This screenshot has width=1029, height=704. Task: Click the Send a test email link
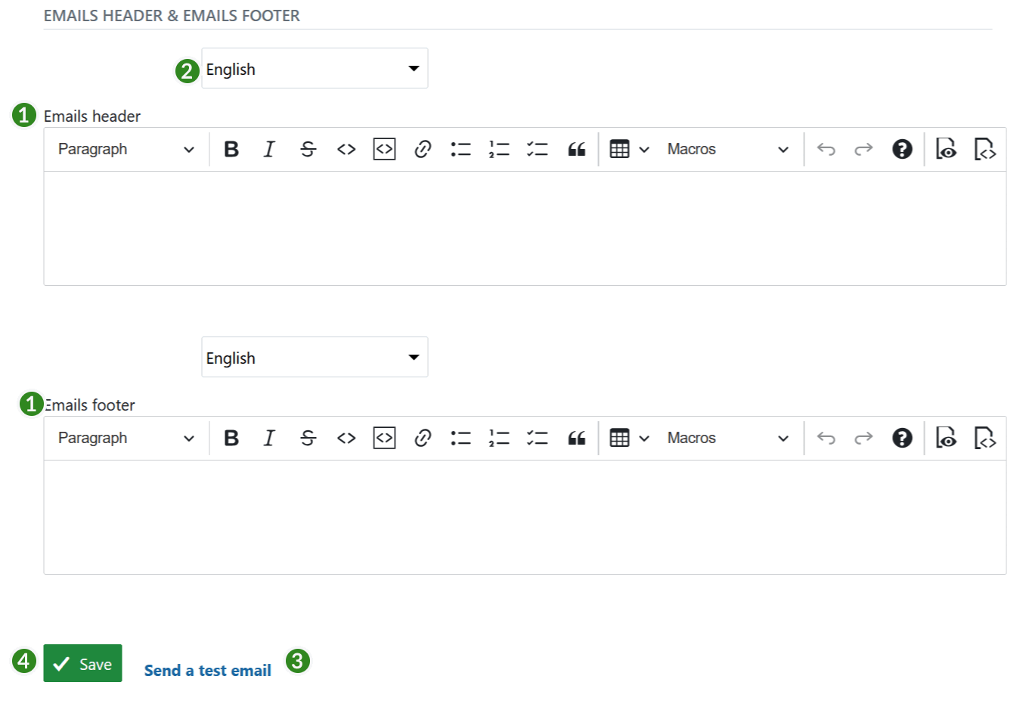208,670
